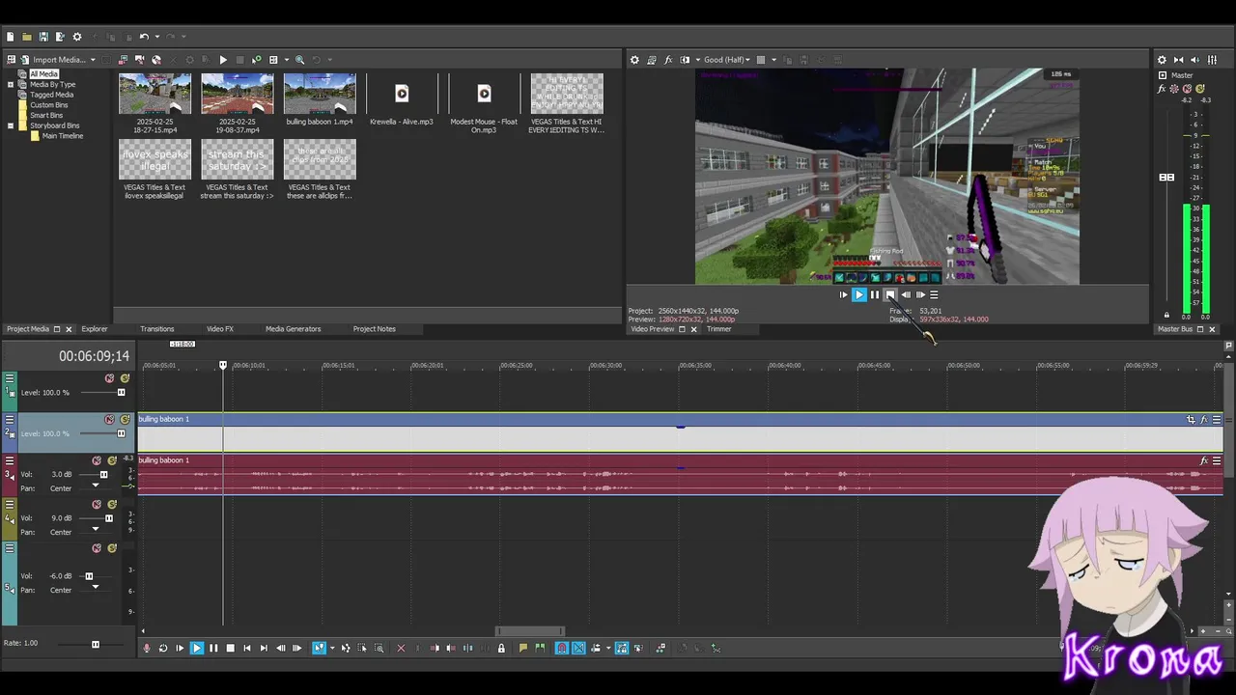The image size is (1236, 695).
Task: Click the media search magnifier icon
Action: [x=300, y=60]
